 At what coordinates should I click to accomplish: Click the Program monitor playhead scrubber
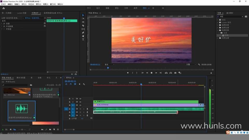(x=108, y=68)
